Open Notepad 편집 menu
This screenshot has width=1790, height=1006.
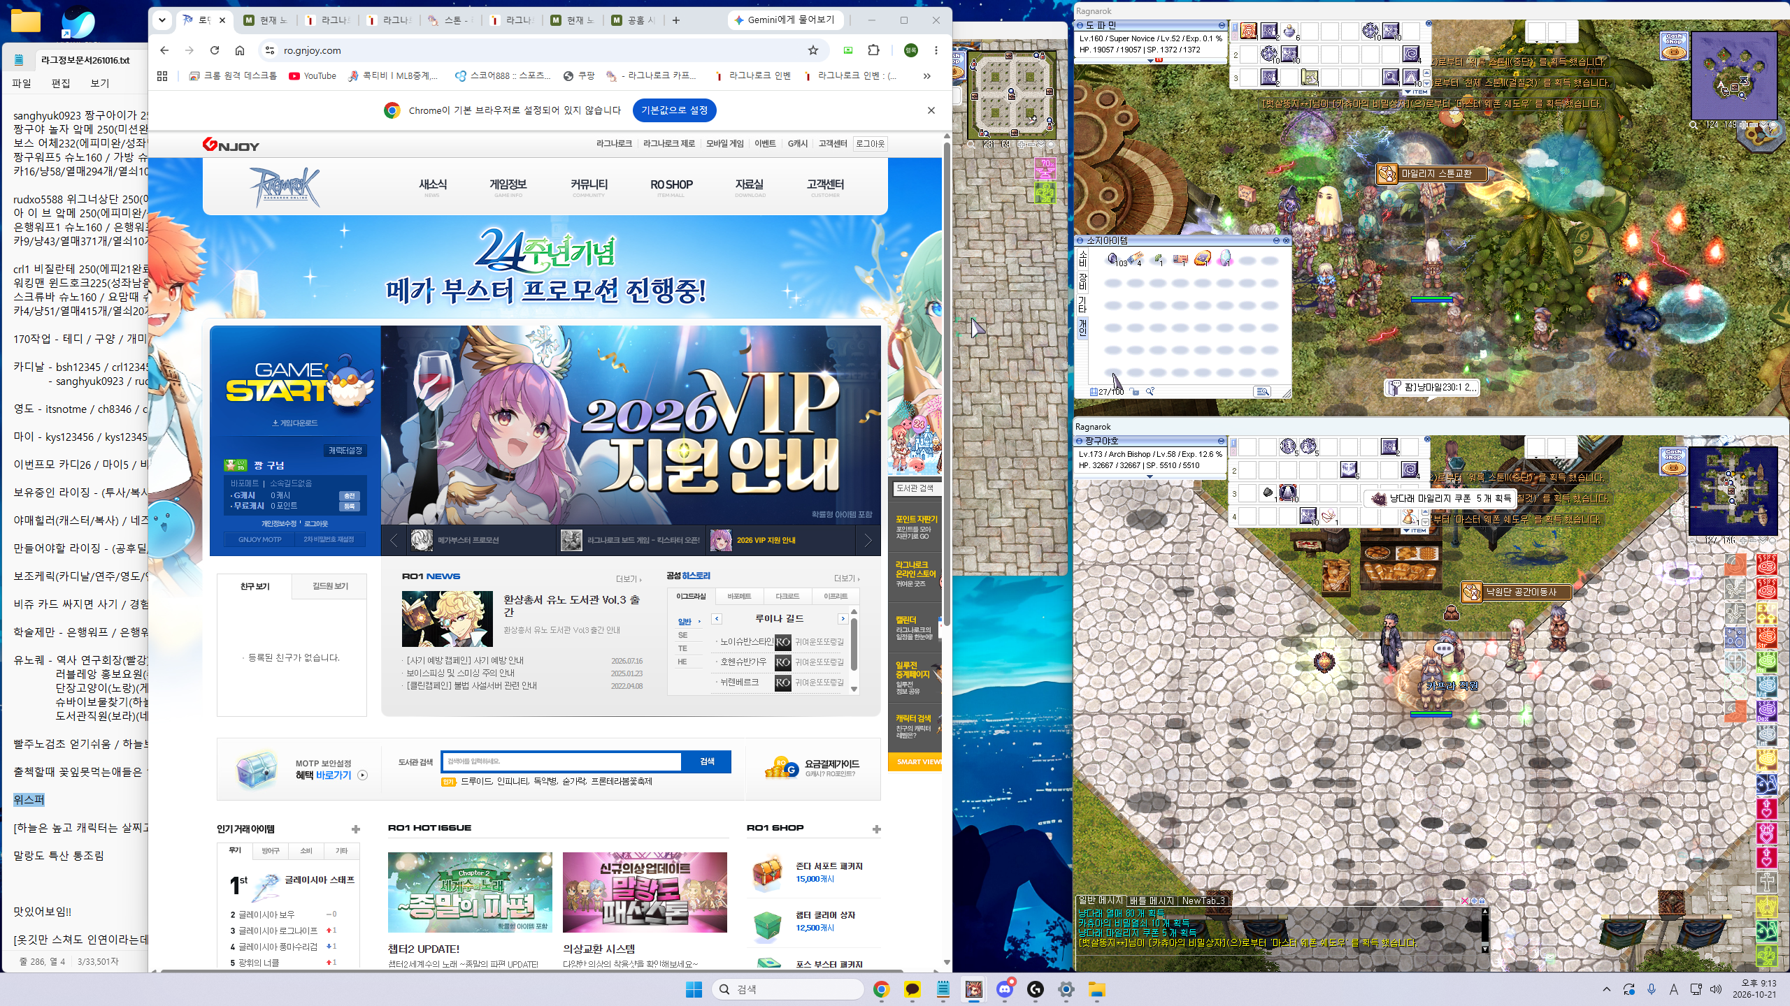(61, 83)
